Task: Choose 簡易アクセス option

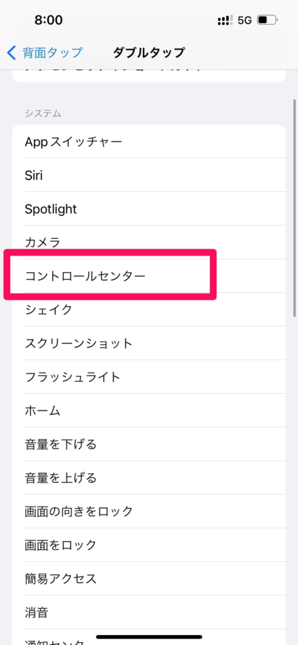Action: tap(149, 578)
